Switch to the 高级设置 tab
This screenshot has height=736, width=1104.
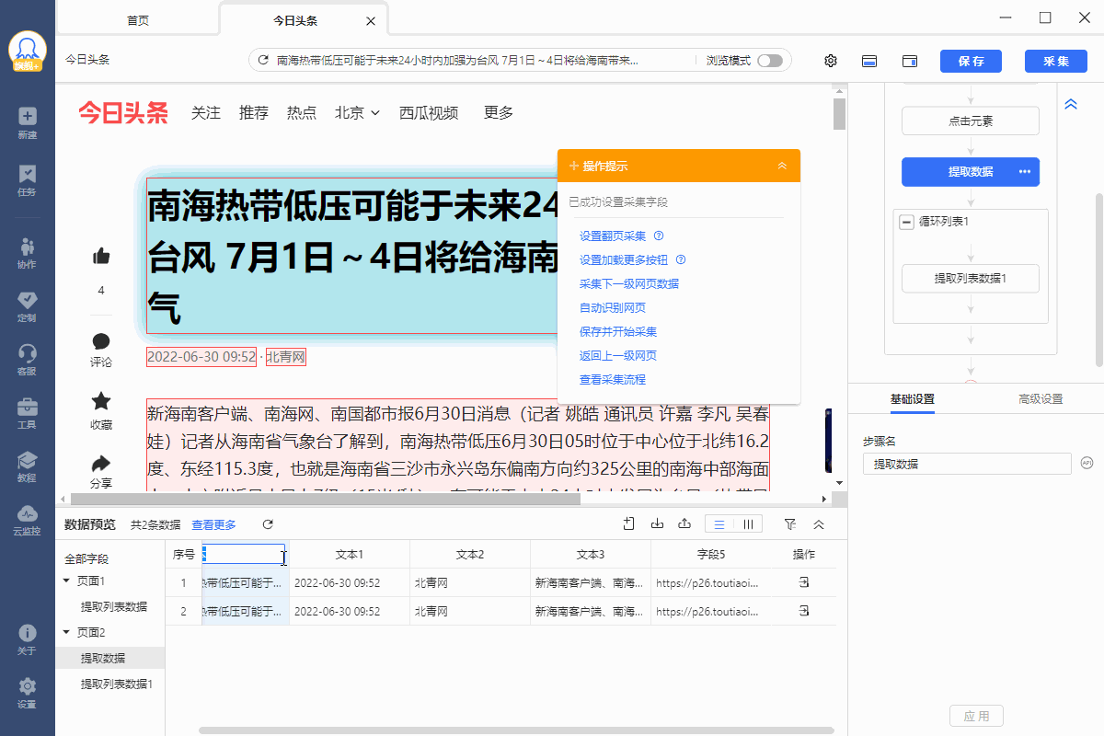pos(1041,398)
